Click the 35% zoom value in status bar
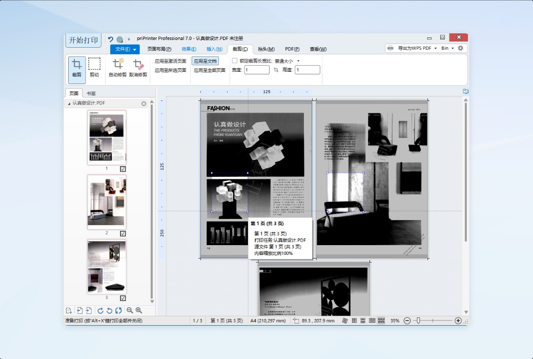This screenshot has width=533, height=359. tap(395, 321)
